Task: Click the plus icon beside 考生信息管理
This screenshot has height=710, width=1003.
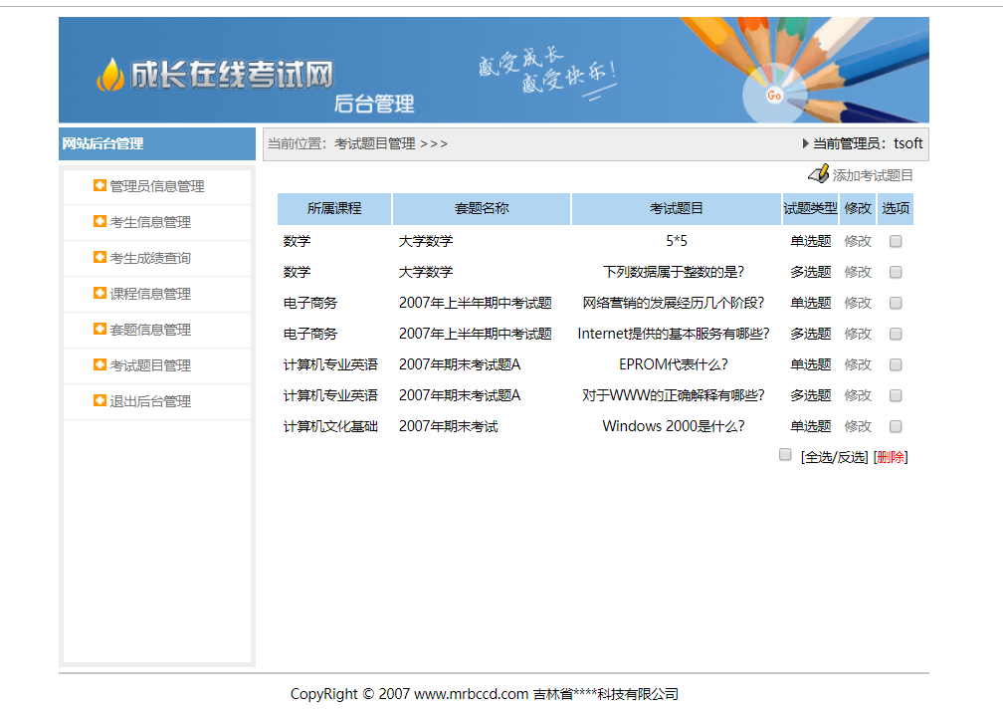Action: tap(100, 221)
